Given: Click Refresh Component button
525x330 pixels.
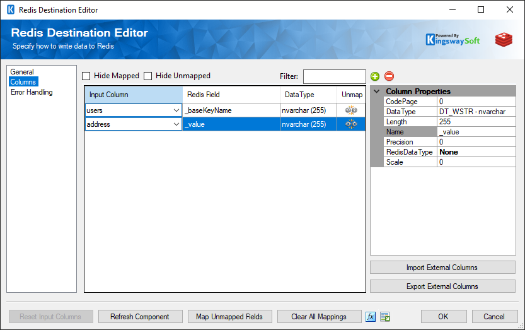Looking at the screenshot, I should pos(141,317).
